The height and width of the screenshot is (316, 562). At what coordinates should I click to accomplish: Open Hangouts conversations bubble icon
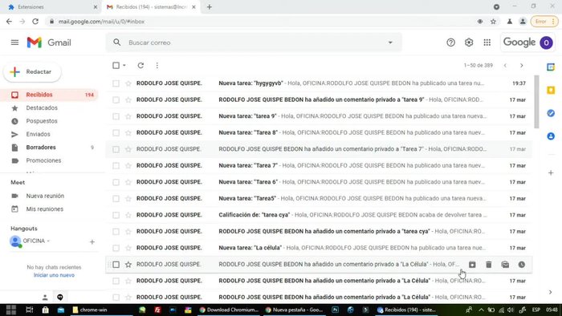point(60,297)
